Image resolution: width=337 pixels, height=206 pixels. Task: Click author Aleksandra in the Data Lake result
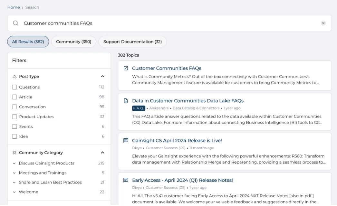coord(159,108)
